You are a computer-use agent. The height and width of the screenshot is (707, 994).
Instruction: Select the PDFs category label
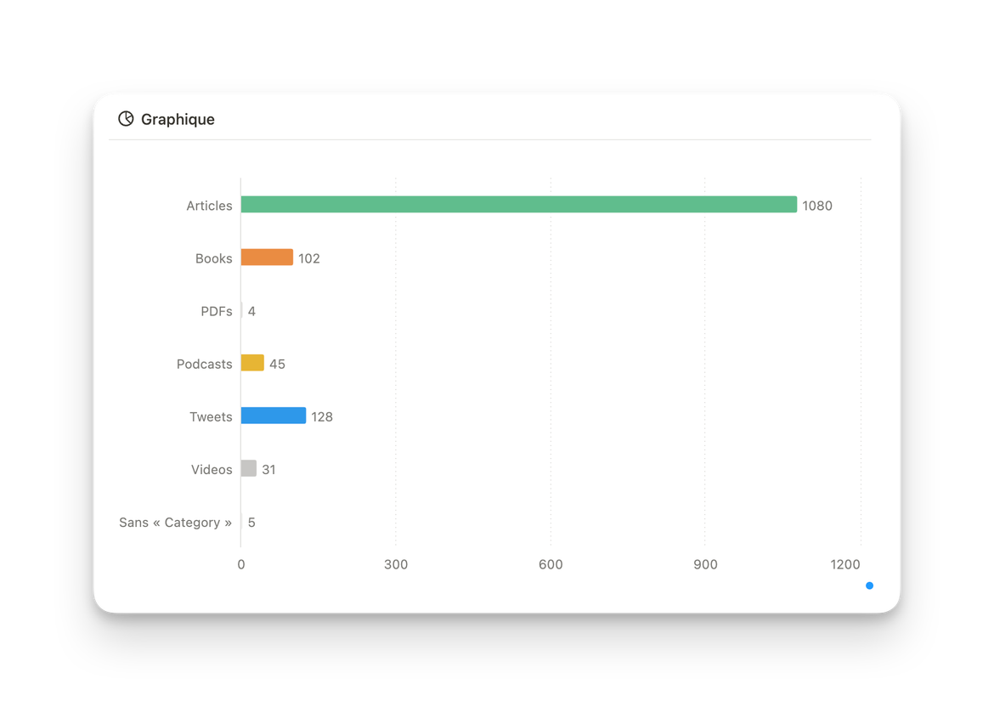click(x=217, y=311)
